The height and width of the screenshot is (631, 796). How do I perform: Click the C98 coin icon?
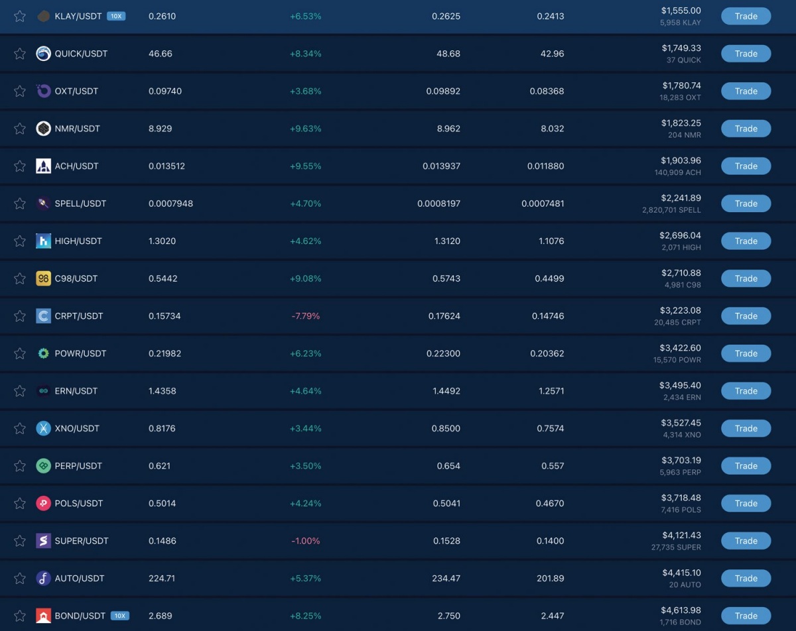(x=43, y=278)
